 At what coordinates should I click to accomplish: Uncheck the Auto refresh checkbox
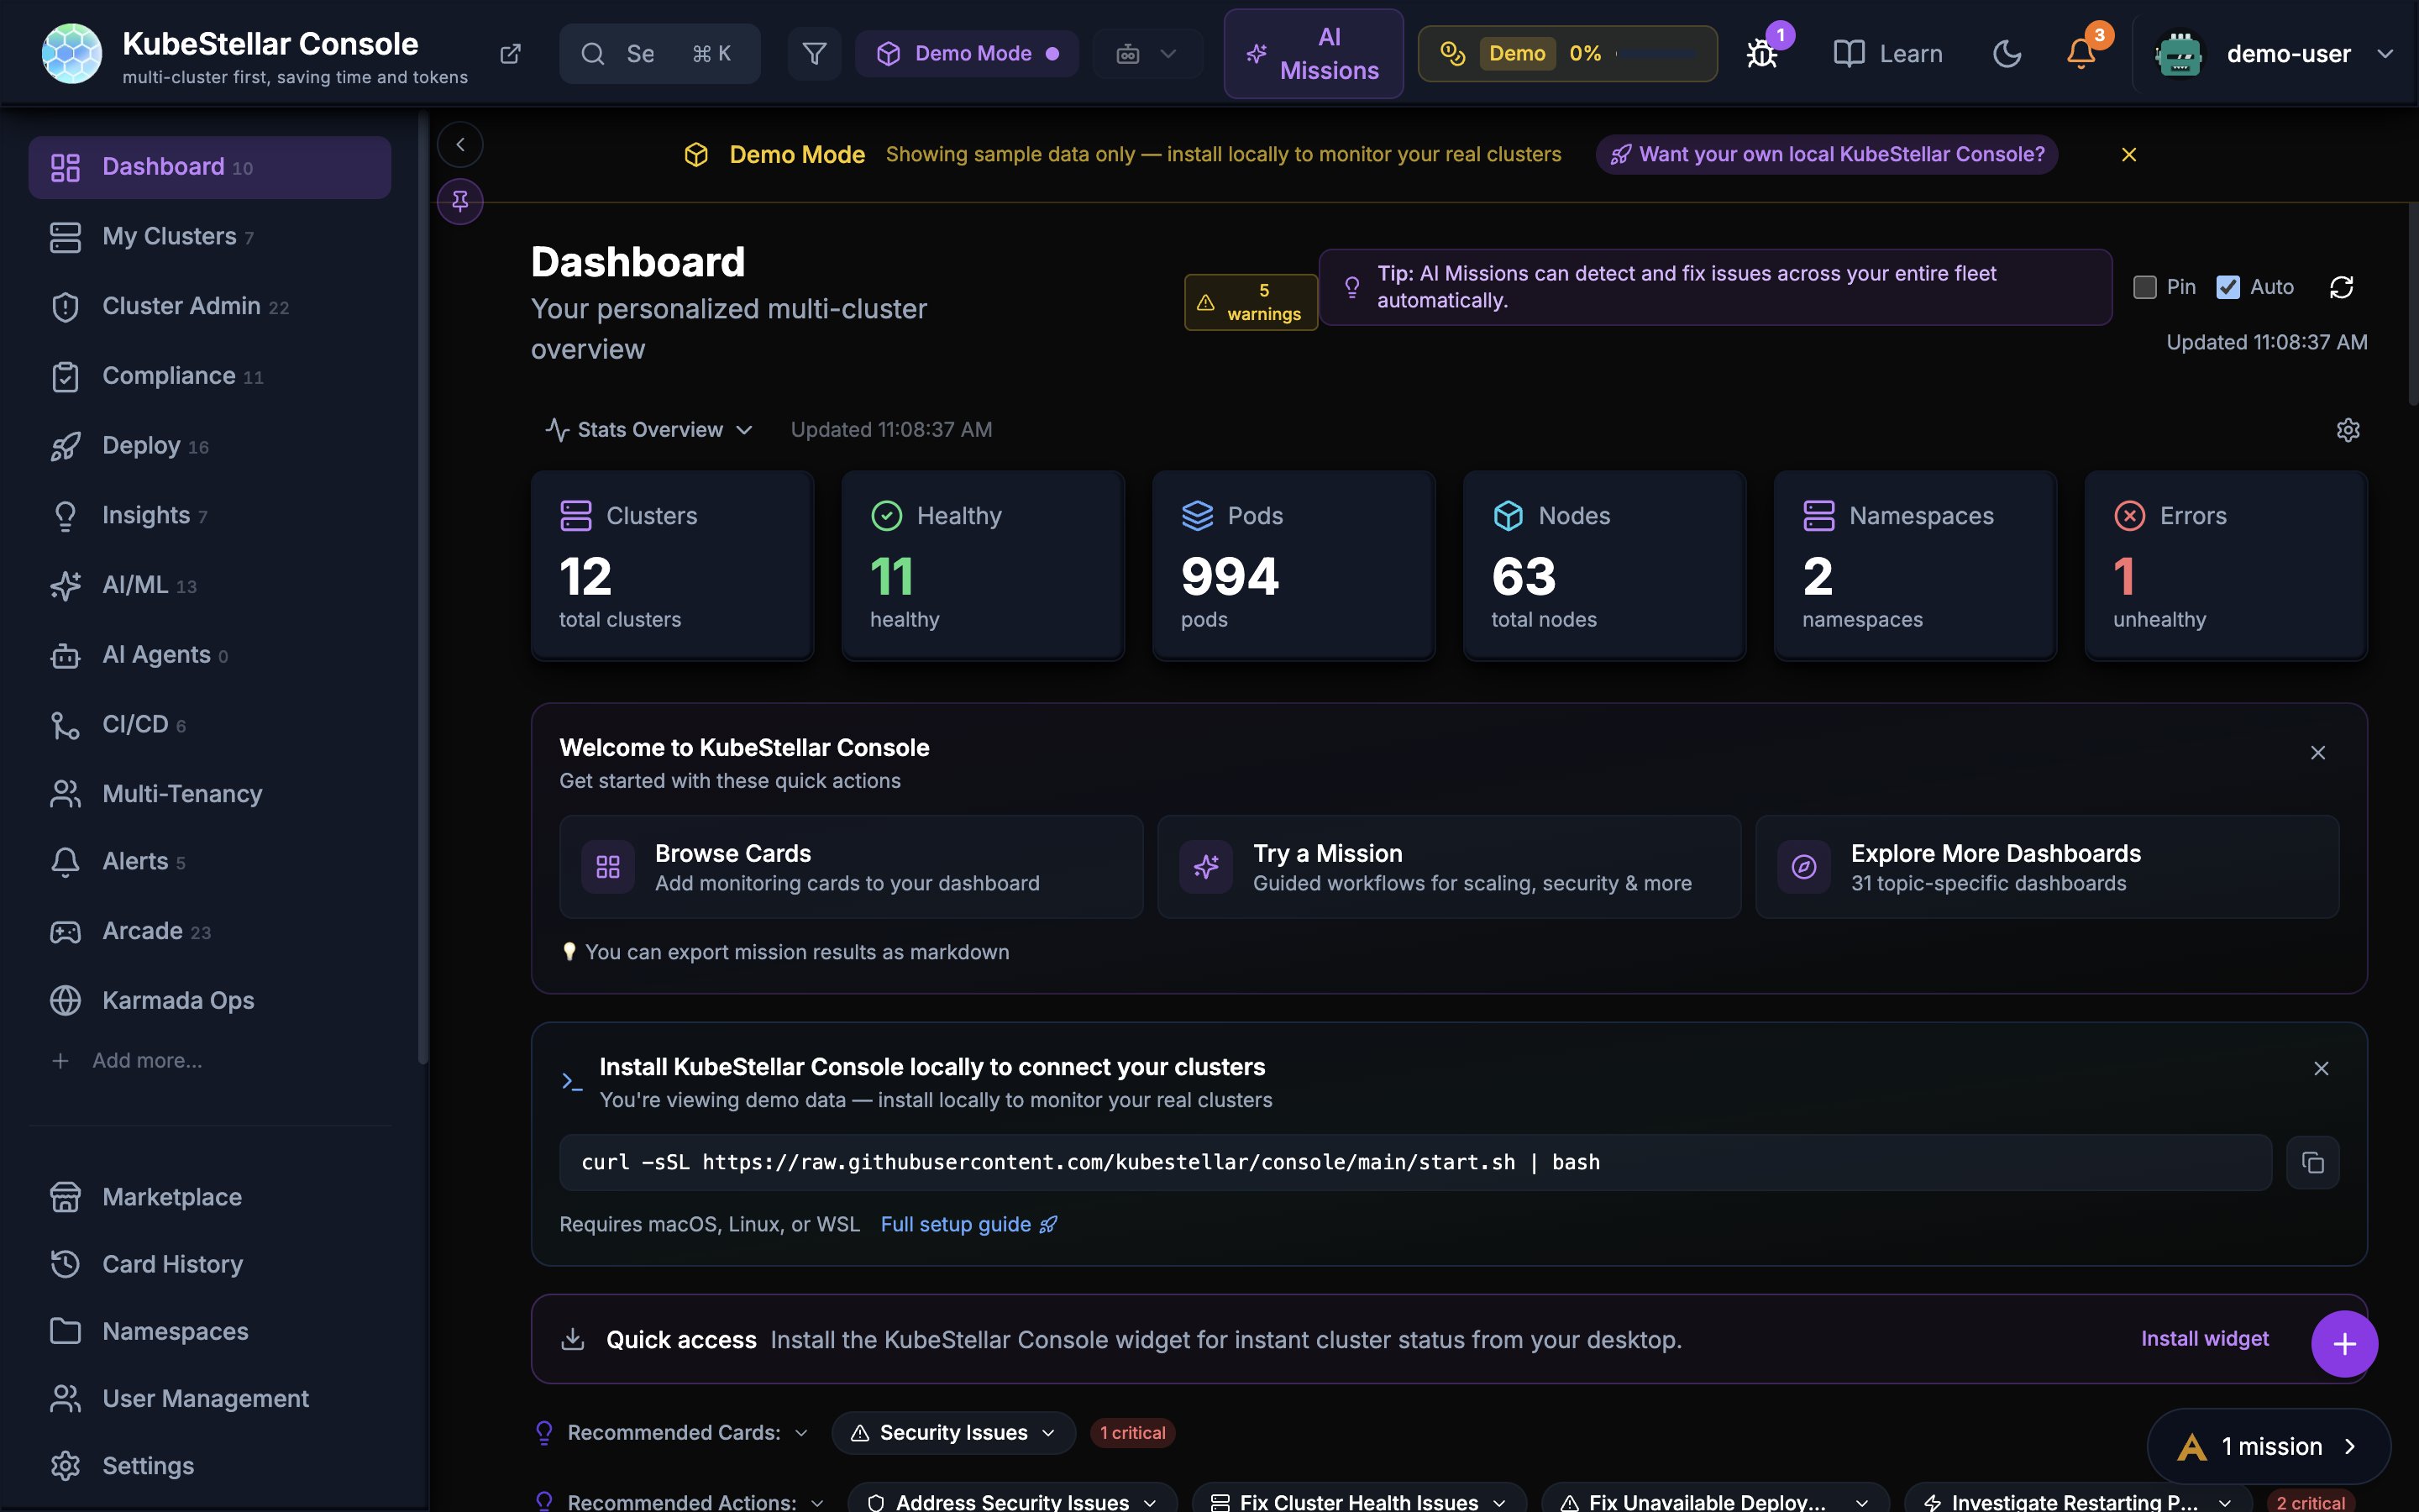(x=2227, y=288)
